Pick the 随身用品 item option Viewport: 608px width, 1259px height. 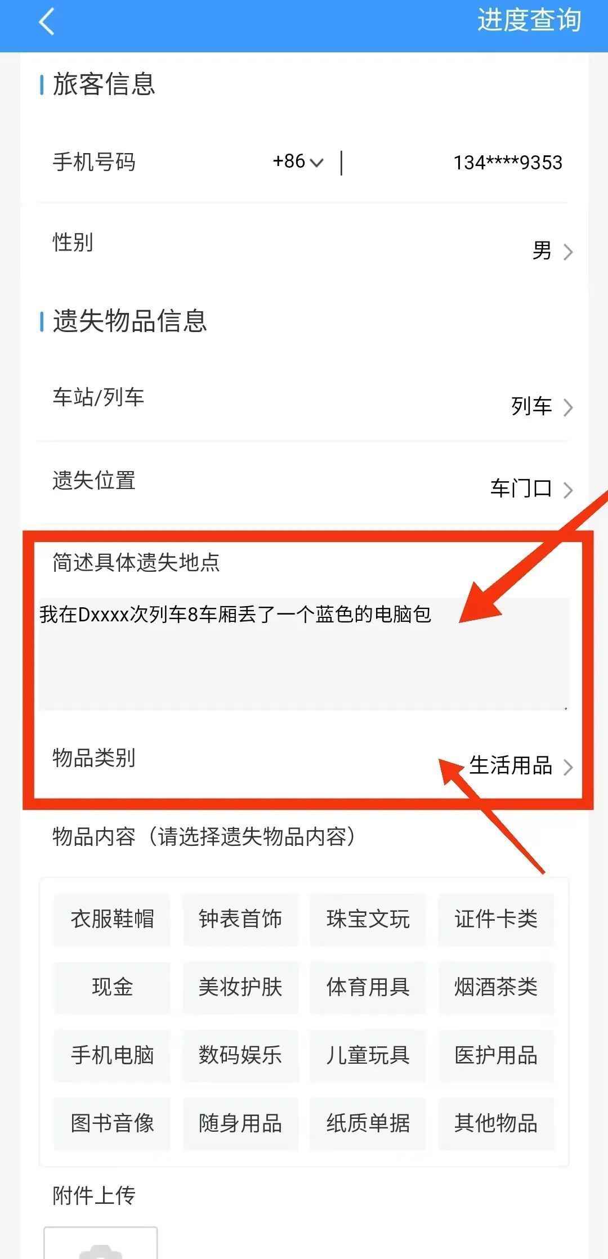240,1123
